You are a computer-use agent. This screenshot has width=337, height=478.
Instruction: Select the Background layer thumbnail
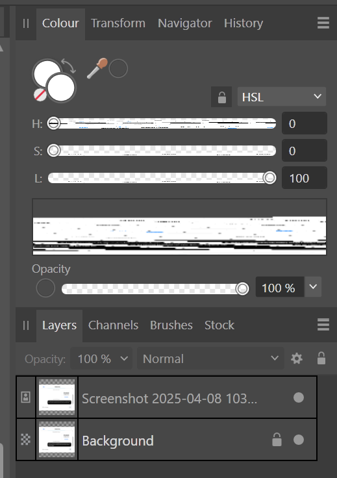pyautogui.click(x=56, y=439)
